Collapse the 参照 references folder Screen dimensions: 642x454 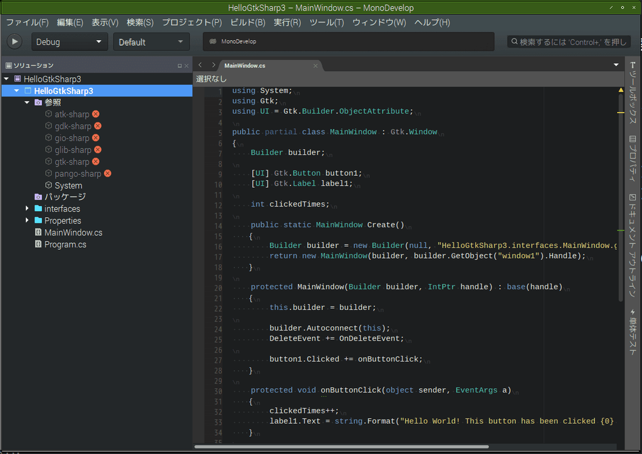(27, 102)
